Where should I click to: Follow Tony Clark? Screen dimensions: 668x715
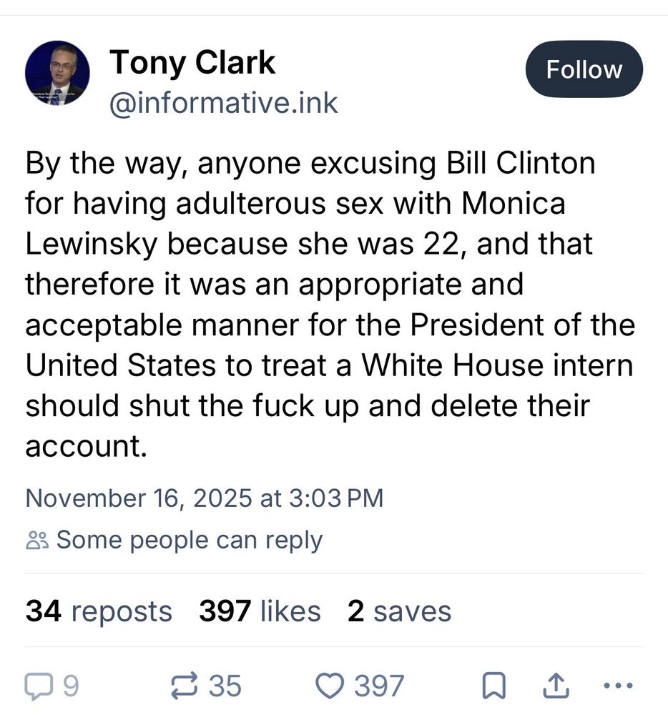[x=584, y=69]
